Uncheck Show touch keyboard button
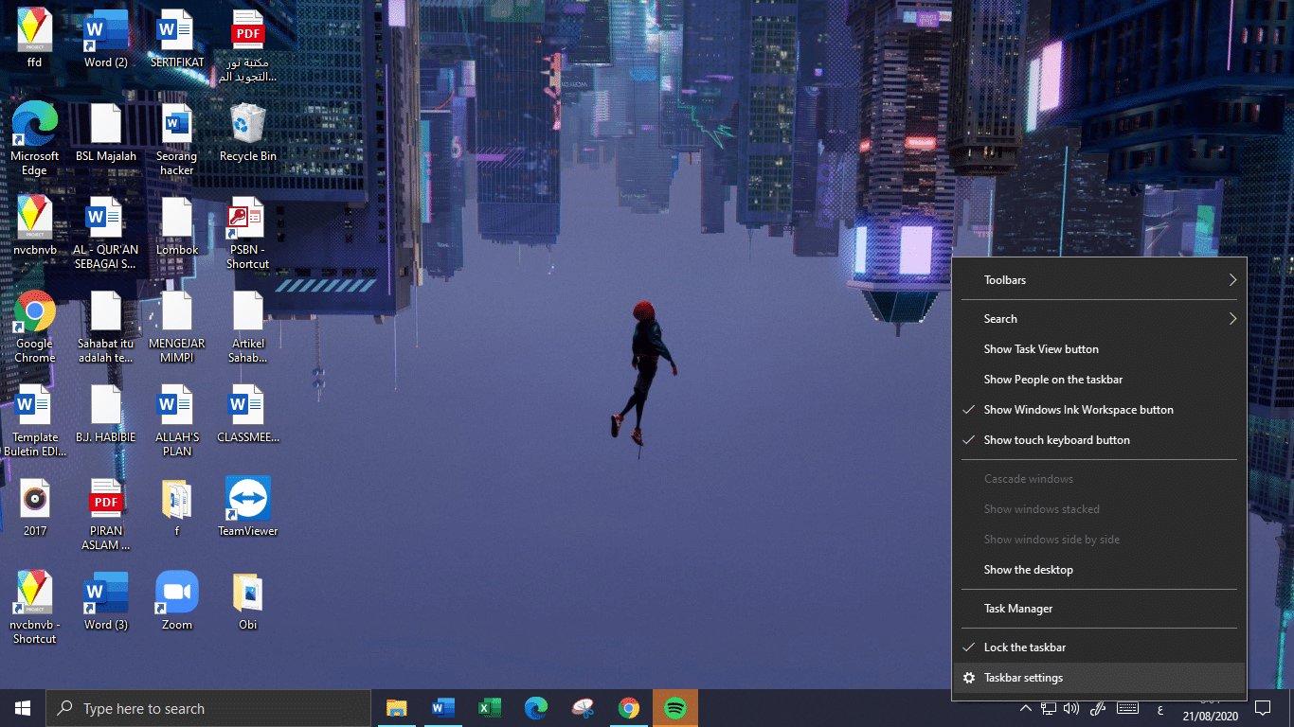The image size is (1294, 727). point(1099,440)
